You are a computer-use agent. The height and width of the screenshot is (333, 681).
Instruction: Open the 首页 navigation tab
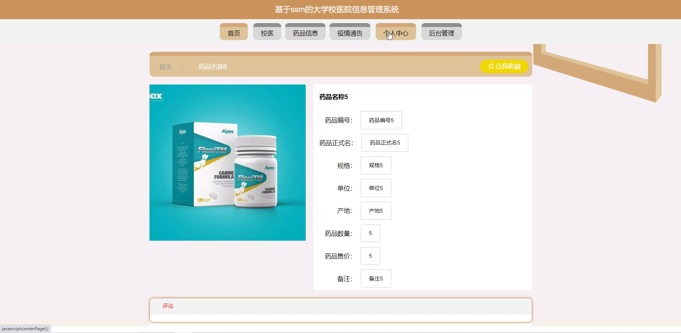click(x=234, y=32)
